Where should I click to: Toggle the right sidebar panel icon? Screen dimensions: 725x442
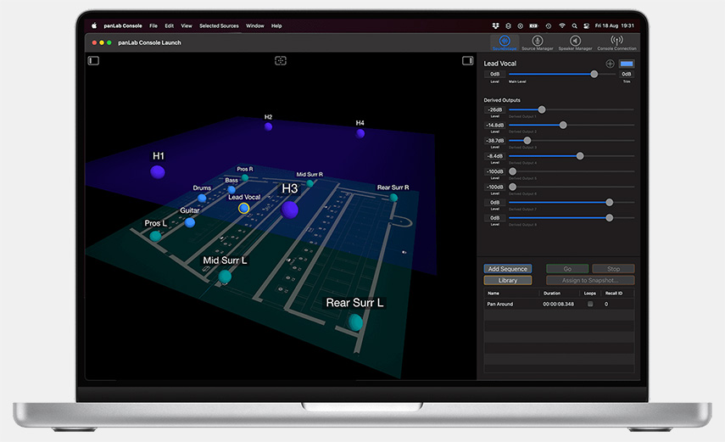point(467,60)
